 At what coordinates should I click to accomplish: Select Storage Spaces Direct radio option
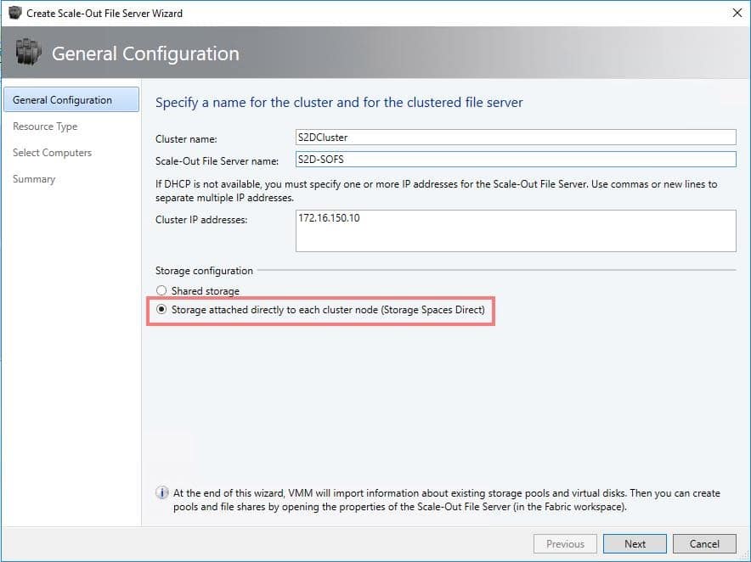coord(161,310)
